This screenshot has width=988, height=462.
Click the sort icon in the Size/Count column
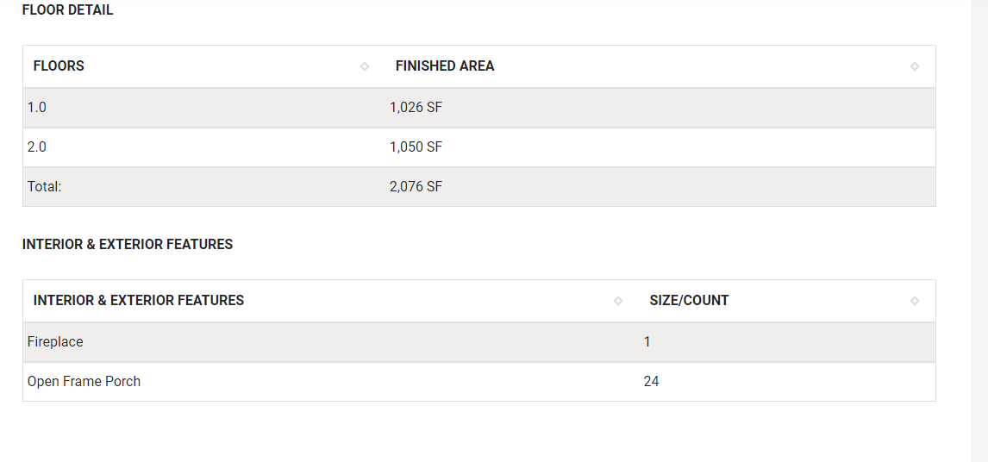pos(915,301)
